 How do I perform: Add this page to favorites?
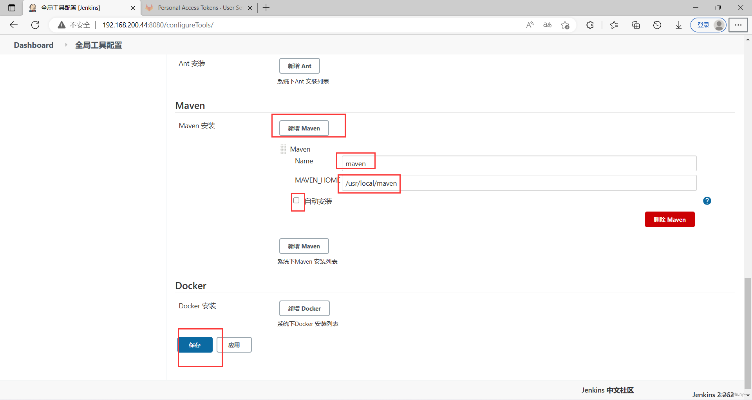pos(565,25)
